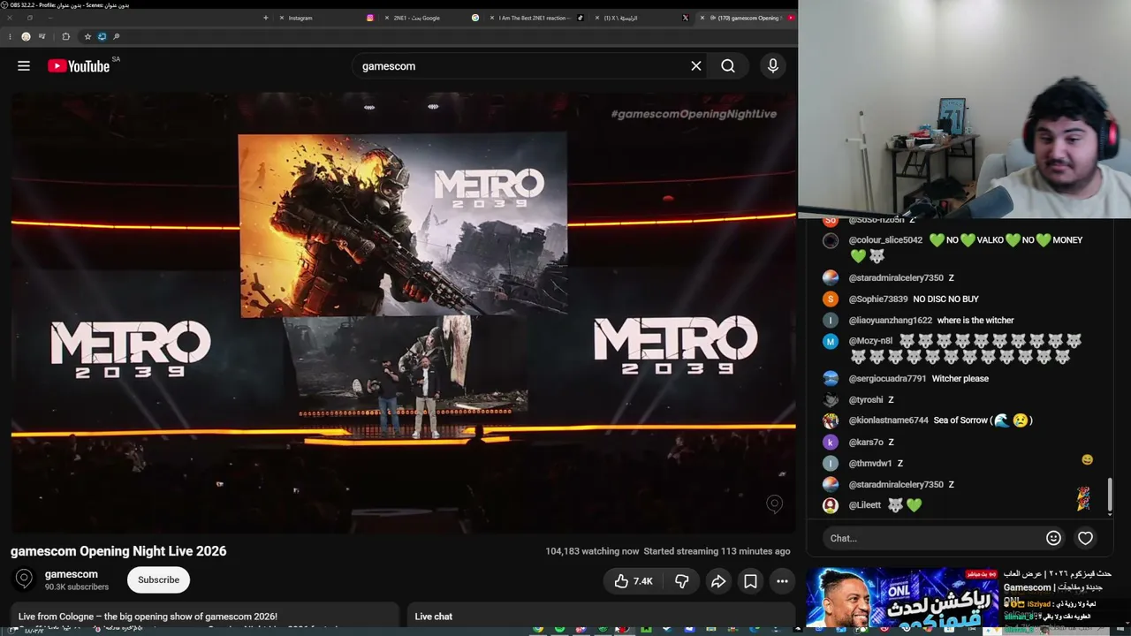Viewport: 1131px width, 636px height.
Task: Open the emoji picker in chat
Action: (1053, 538)
